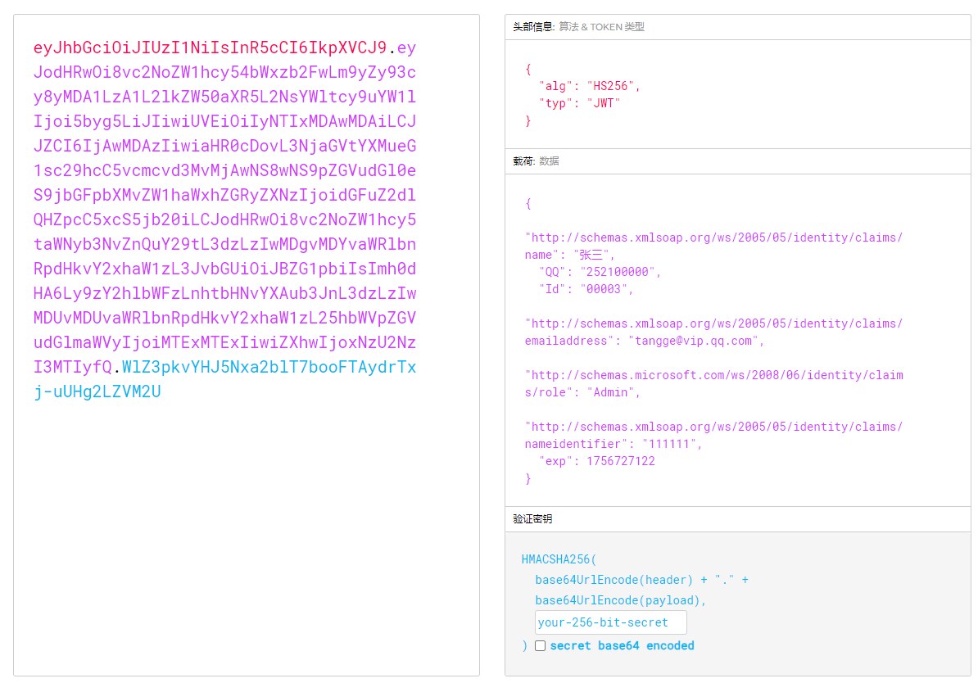Click the 头部信息 header section title

(533, 27)
